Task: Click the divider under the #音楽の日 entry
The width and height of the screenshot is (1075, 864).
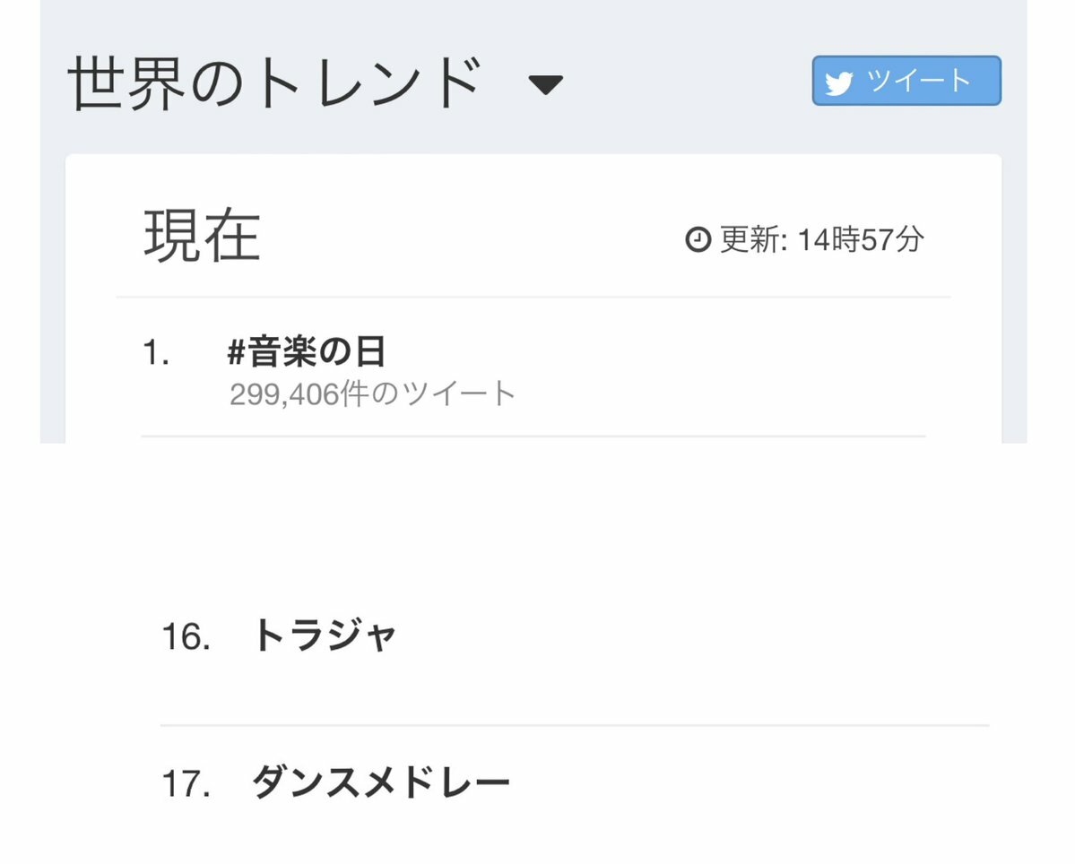Action: point(533,436)
